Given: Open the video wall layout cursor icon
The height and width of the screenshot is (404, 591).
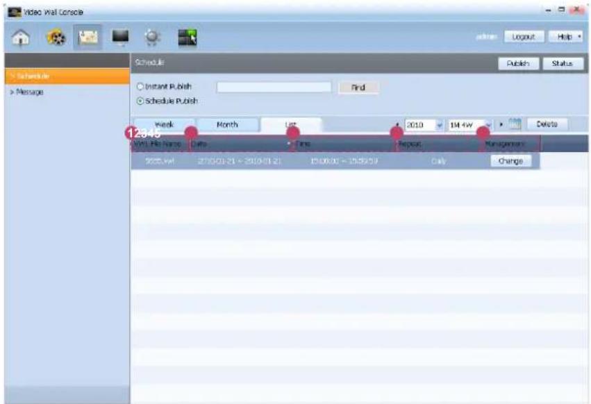Looking at the screenshot, I should click(x=188, y=37).
